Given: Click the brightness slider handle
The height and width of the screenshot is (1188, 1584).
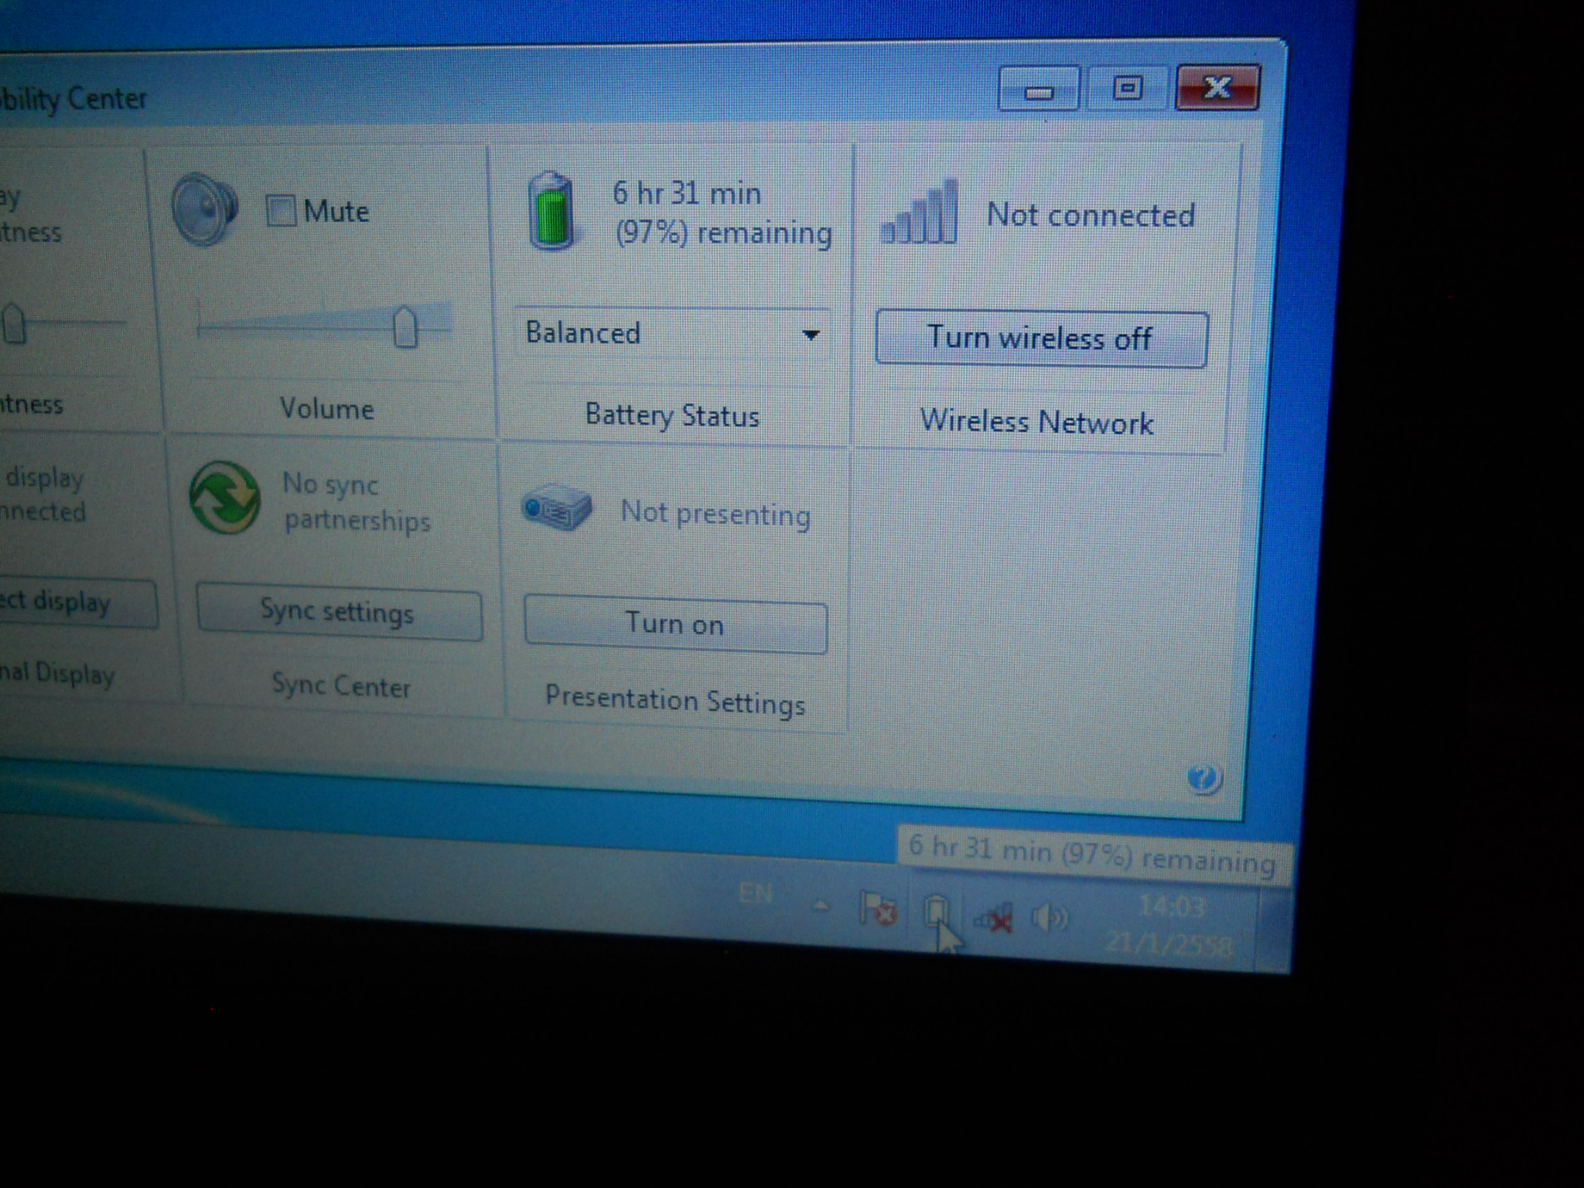Looking at the screenshot, I should click(13, 323).
